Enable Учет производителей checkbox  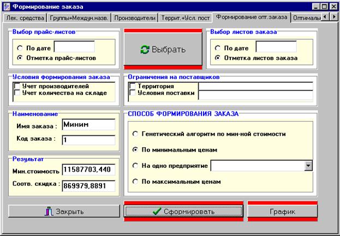17,86
